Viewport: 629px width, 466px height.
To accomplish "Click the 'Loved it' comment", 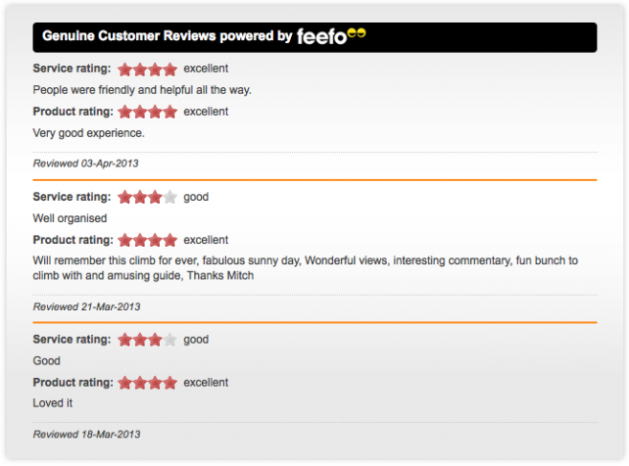I will point(53,403).
